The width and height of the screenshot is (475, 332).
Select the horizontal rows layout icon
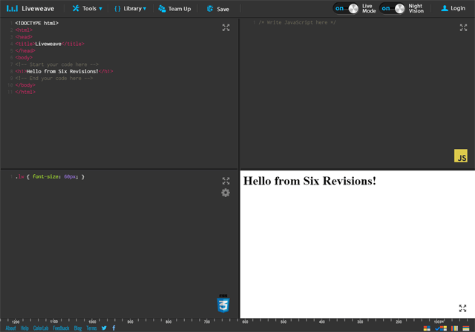tap(466, 328)
